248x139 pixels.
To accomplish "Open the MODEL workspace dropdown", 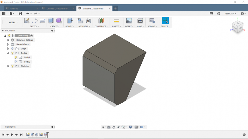I will (13, 22).
